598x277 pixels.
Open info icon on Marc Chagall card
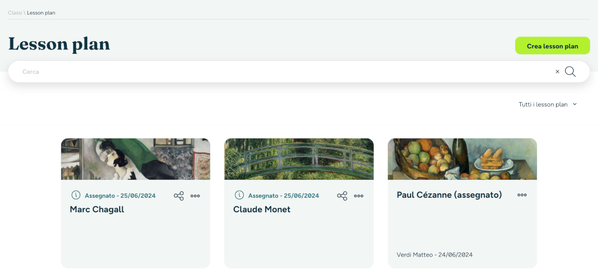point(76,195)
